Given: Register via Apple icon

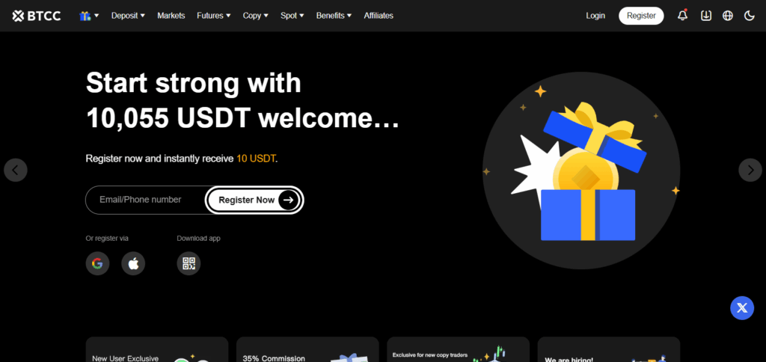Looking at the screenshot, I should pyautogui.click(x=133, y=264).
